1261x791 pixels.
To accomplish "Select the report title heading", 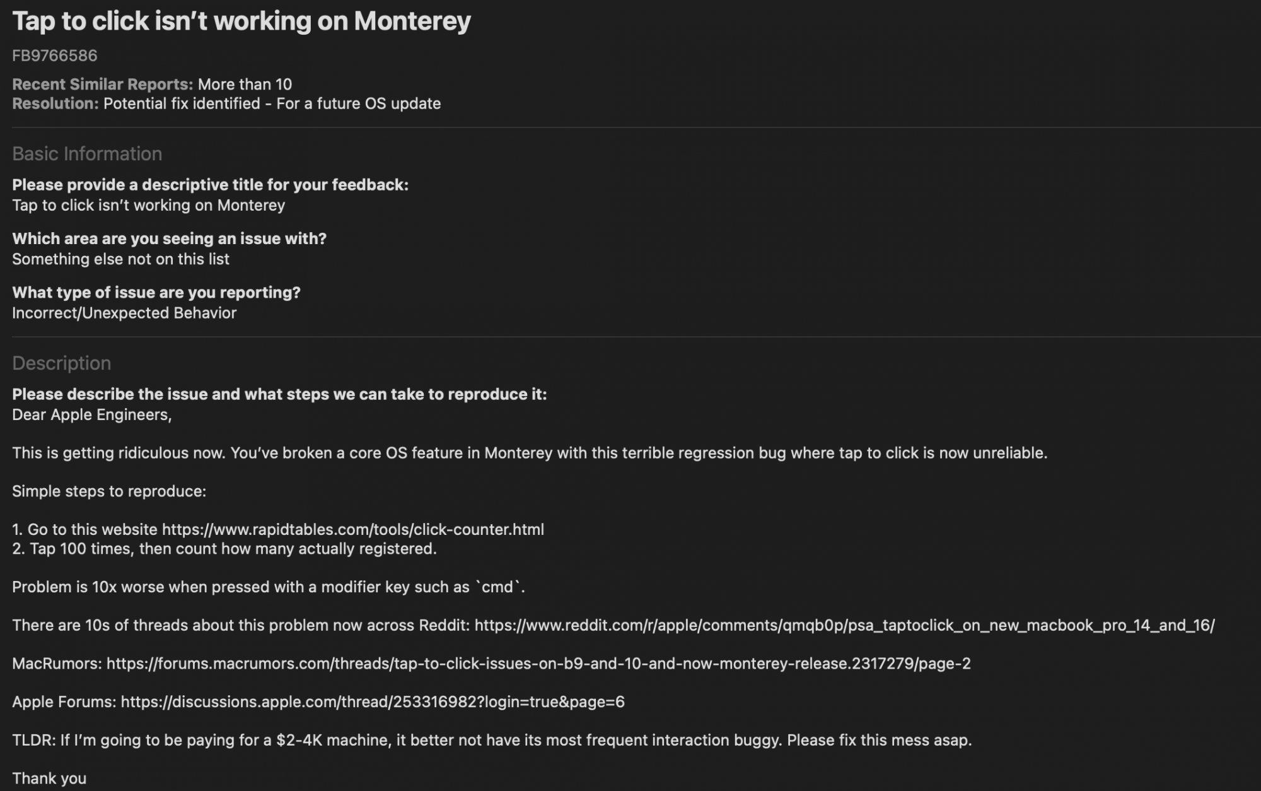I will point(241,21).
